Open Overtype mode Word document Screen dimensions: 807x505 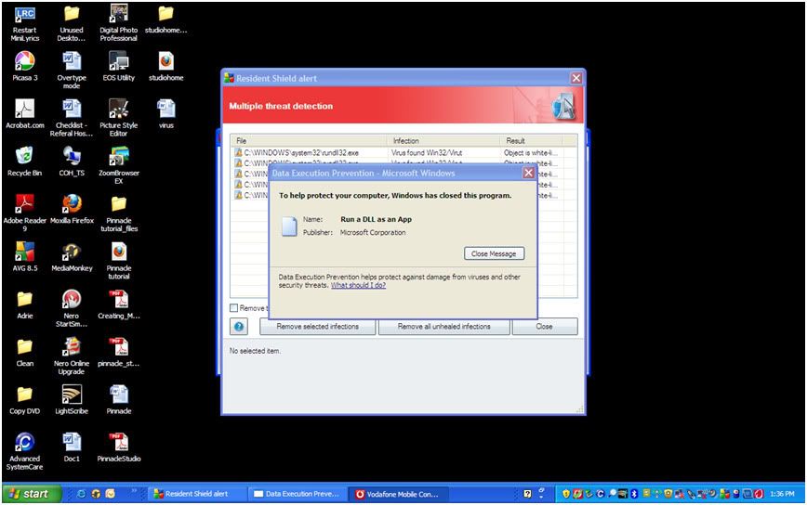[72, 71]
